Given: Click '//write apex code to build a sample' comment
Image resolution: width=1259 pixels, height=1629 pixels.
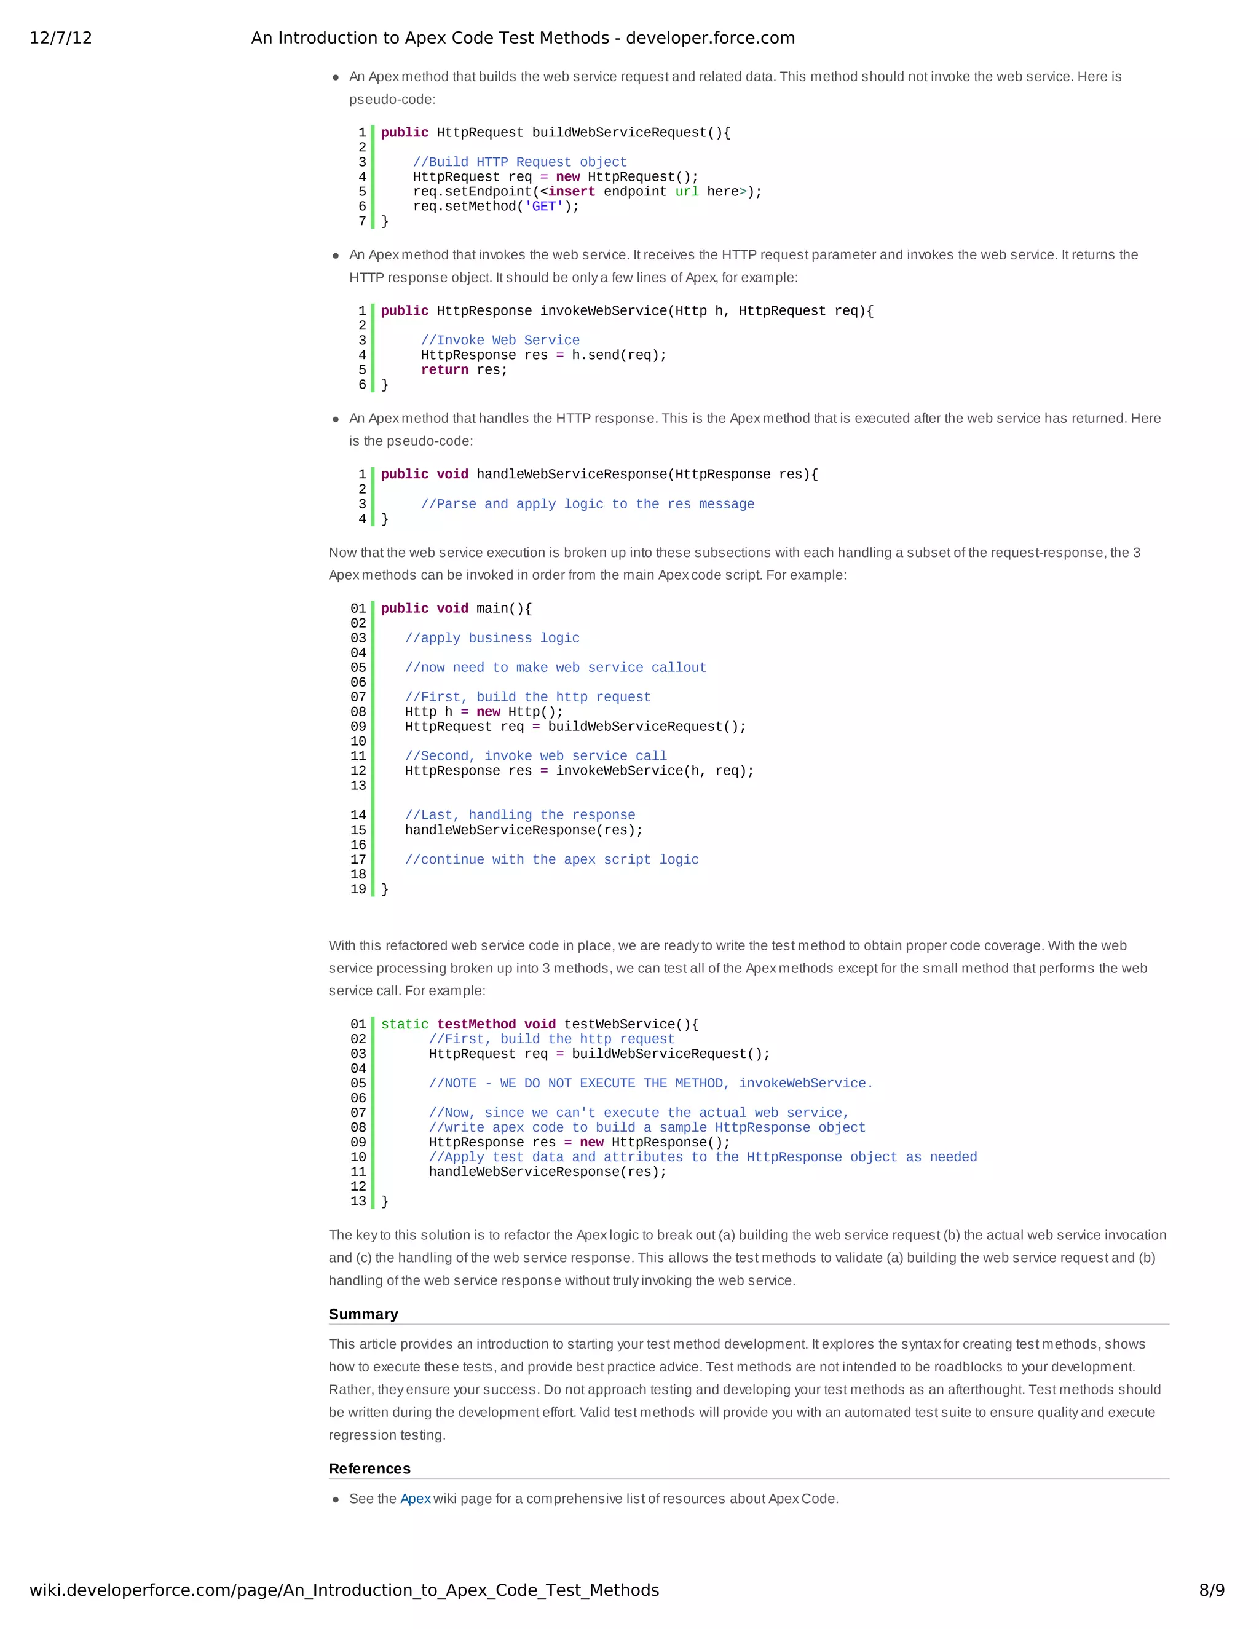Looking at the screenshot, I should (647, 1128).
